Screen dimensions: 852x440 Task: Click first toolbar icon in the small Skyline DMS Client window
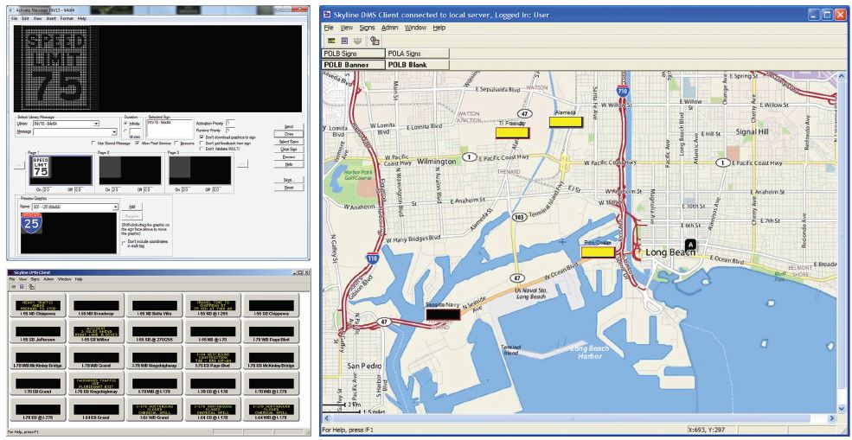(14, 286)
